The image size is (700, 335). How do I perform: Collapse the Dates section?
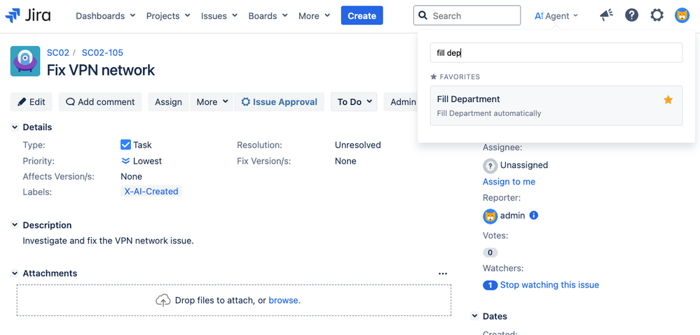coord(474,316)
